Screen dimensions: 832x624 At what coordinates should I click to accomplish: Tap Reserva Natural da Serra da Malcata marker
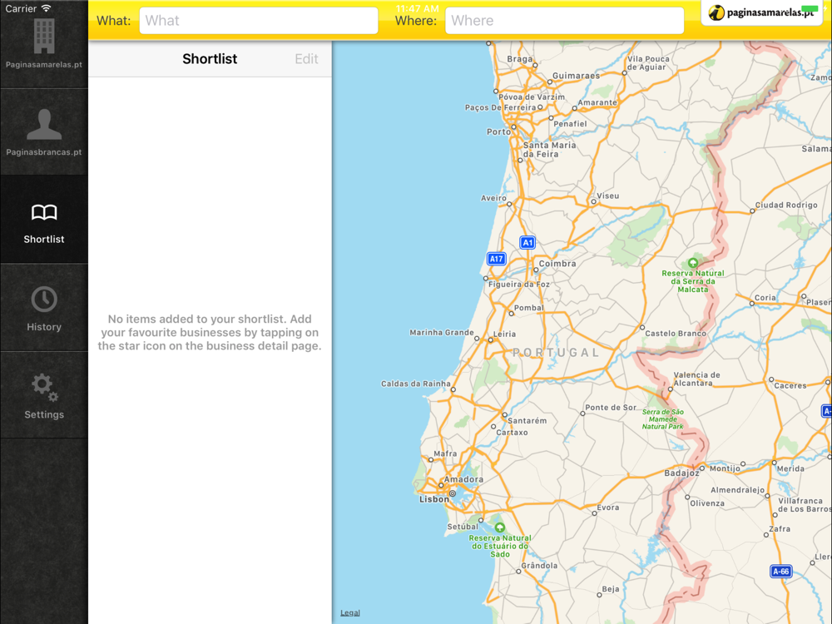[692, 263]
